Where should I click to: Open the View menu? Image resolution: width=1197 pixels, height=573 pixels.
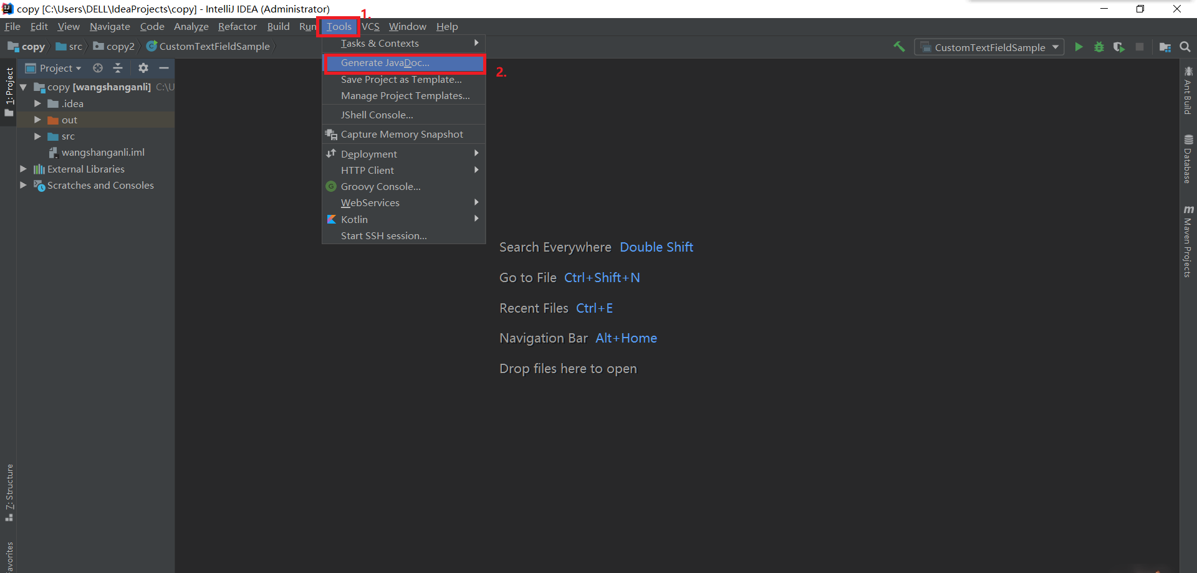tap(69, 26)
